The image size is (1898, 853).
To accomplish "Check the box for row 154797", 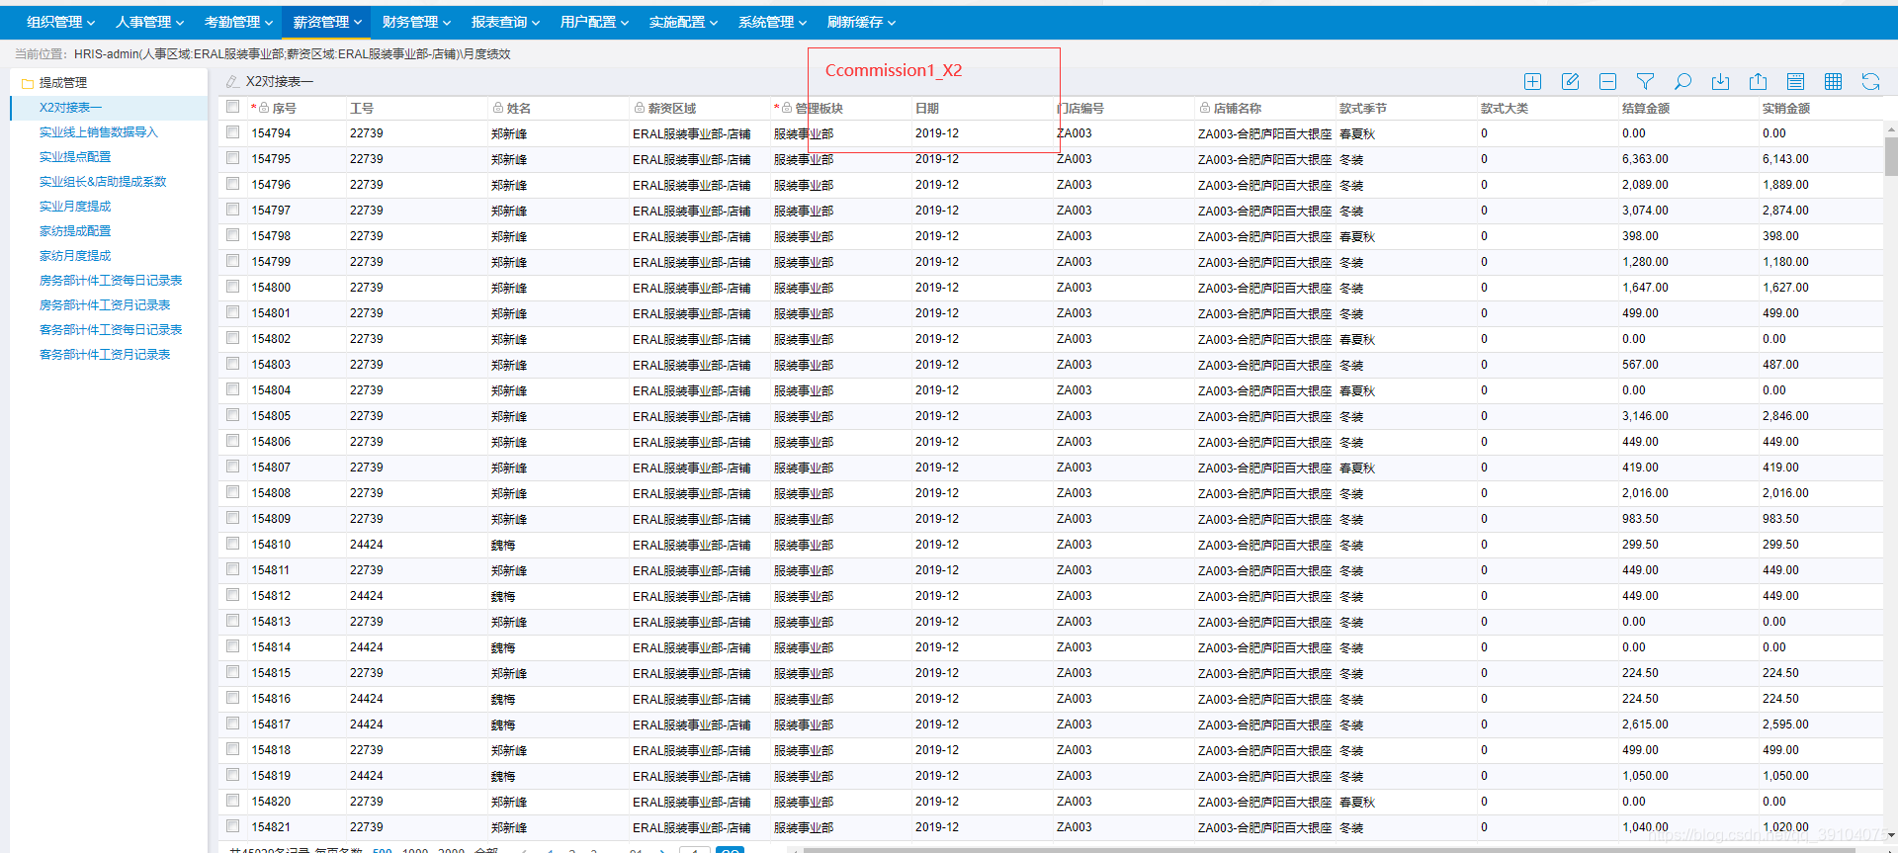I will 232,209.
